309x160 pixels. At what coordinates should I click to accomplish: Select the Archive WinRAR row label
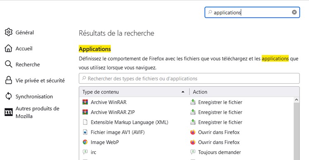click(108, 102)
